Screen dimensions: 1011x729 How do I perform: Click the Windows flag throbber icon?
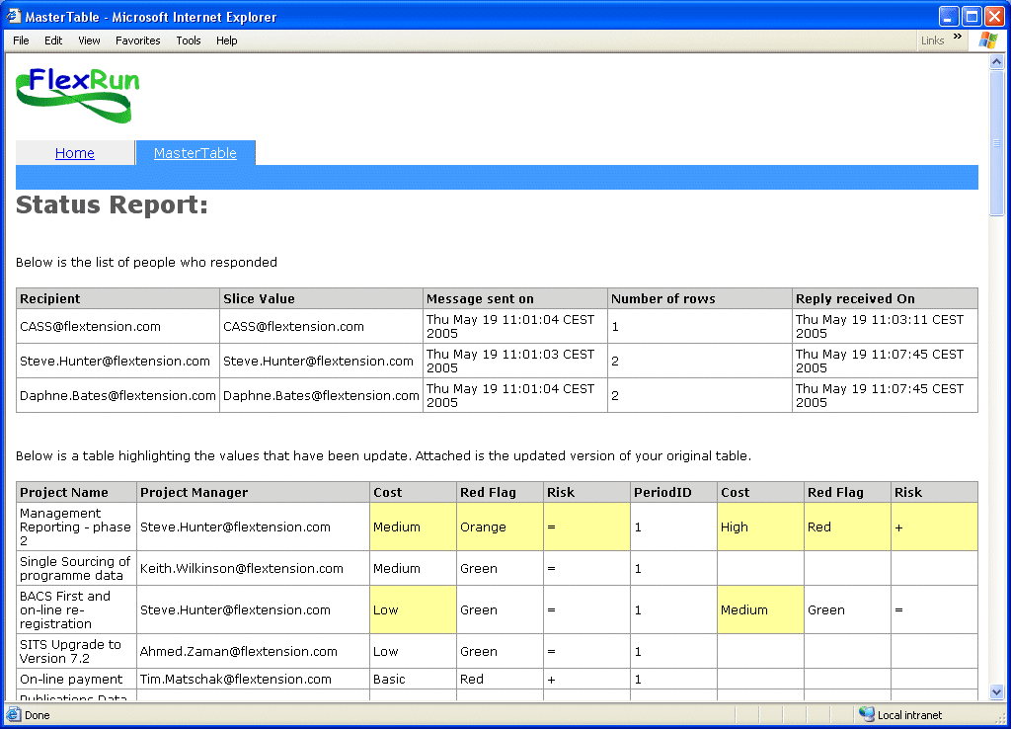coord(987,40)
